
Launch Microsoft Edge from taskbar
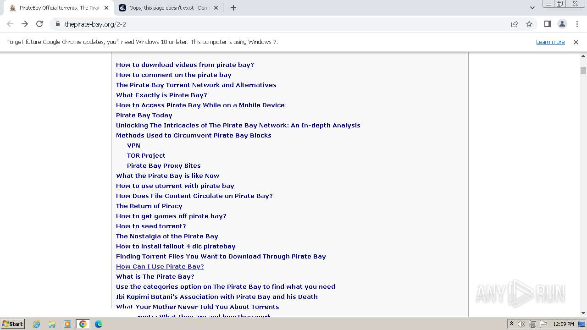(99, 324)
